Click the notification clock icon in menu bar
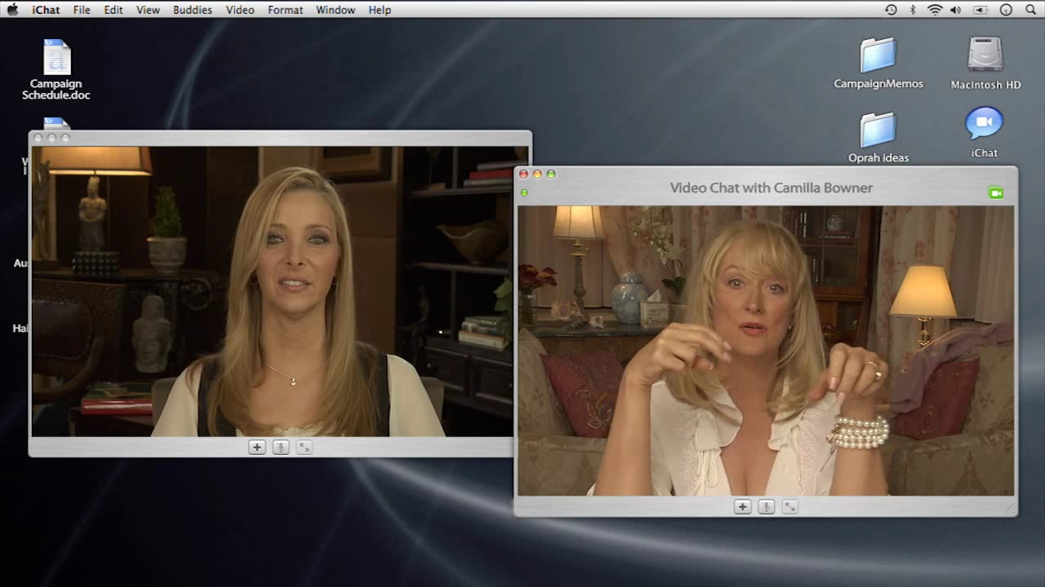 [x=1006, y=10]
